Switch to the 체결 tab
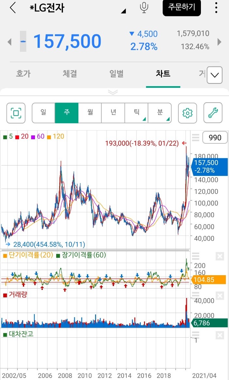Image resolution: width=229 pixels, height=380 pixels. coord(70,74)
